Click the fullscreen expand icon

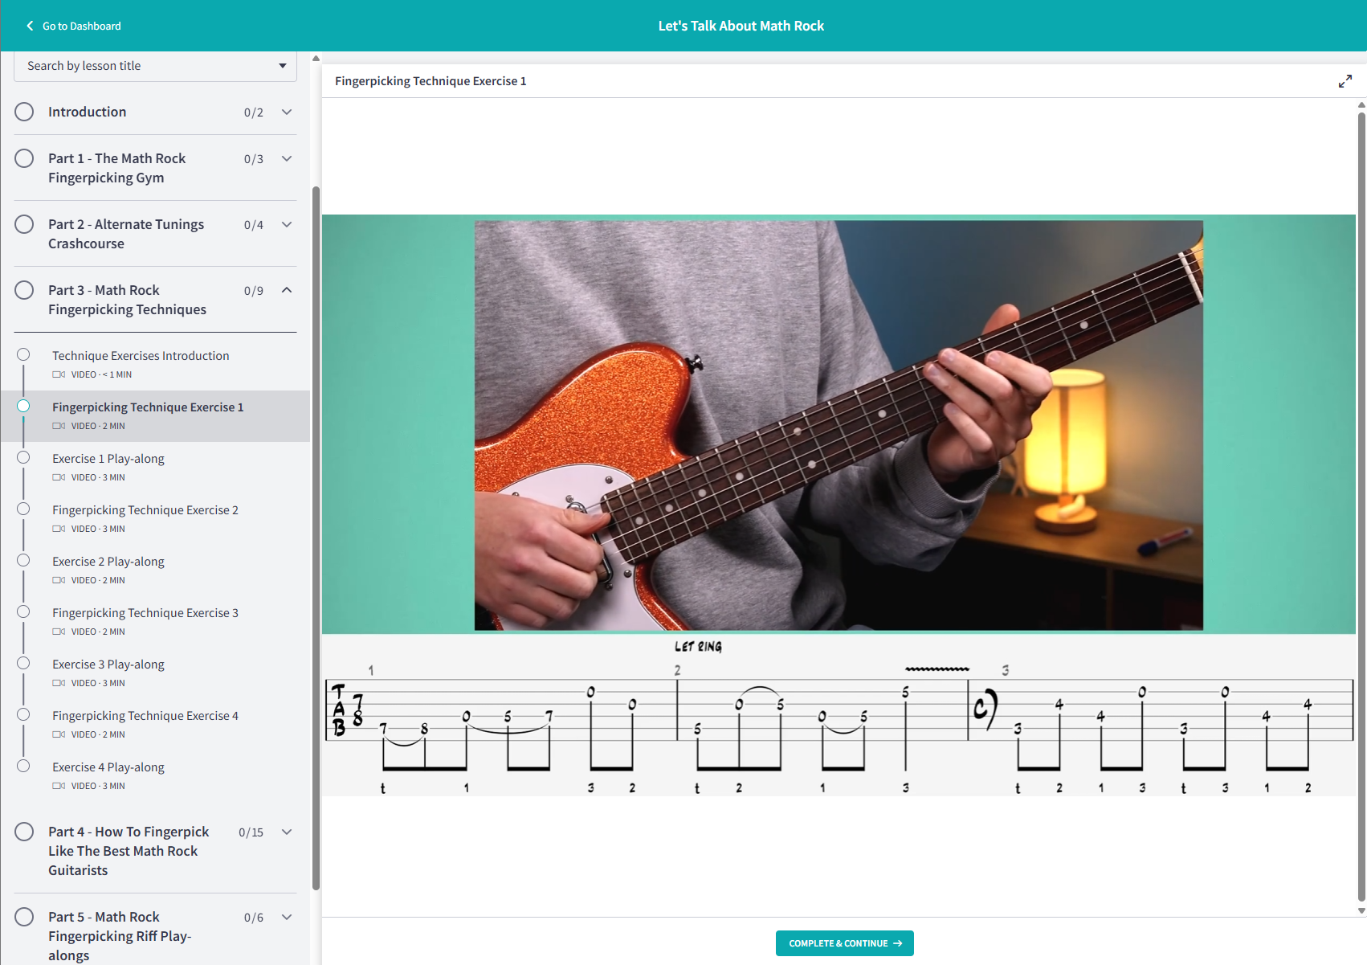(x=1345, y=81)
